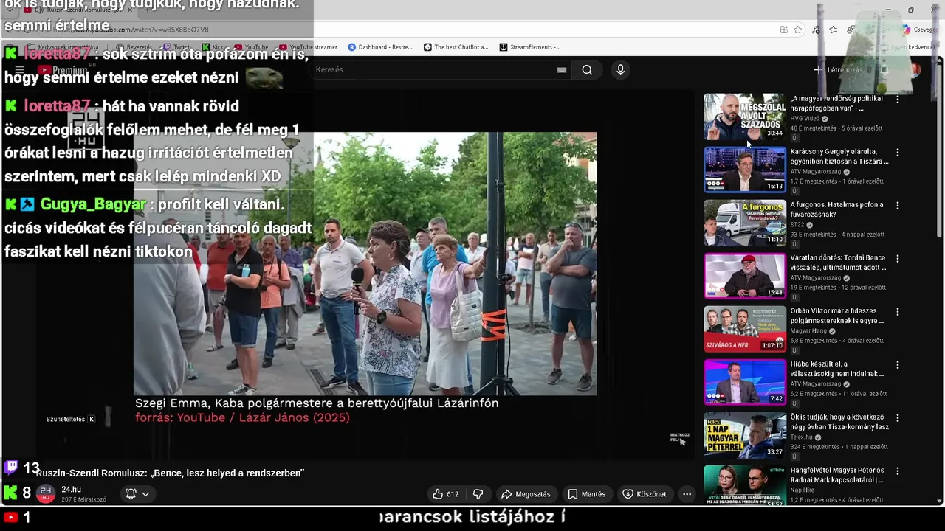Screen dimensions: 945x531
Task: Click the YouTube search magnifier button
Action: [587, 70]
